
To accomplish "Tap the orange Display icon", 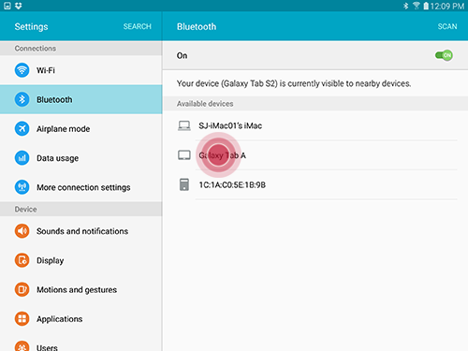I will (x=22, y=260).
